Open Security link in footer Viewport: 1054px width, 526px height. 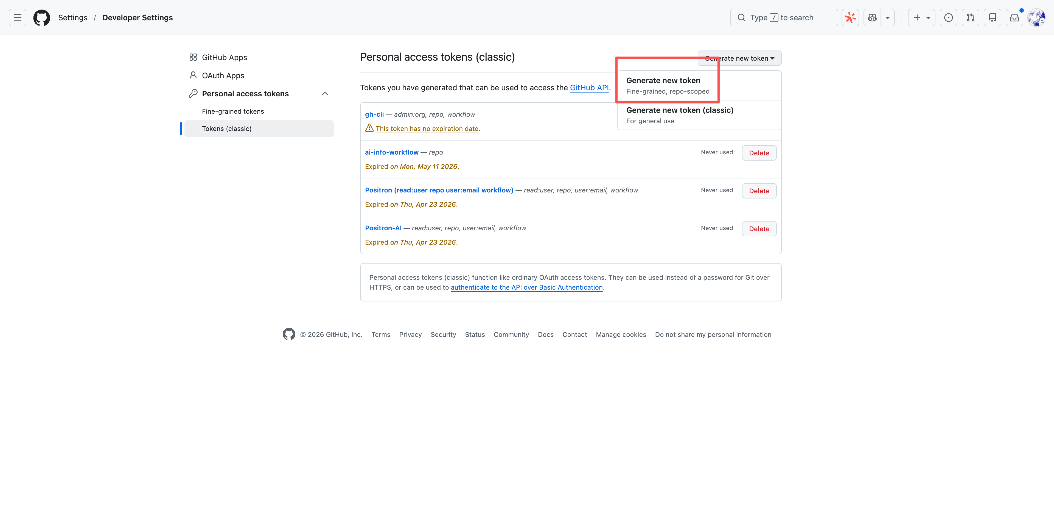point(443,334)
